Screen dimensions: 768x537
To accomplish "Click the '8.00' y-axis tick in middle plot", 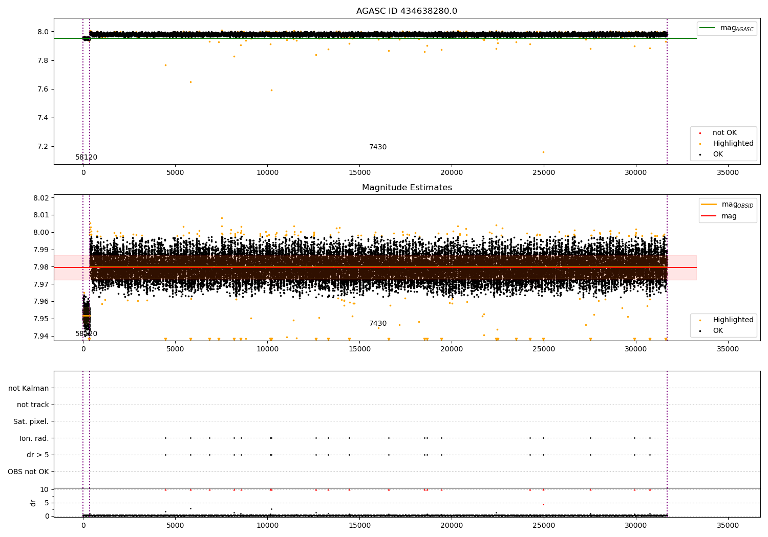I will [41, 232].
